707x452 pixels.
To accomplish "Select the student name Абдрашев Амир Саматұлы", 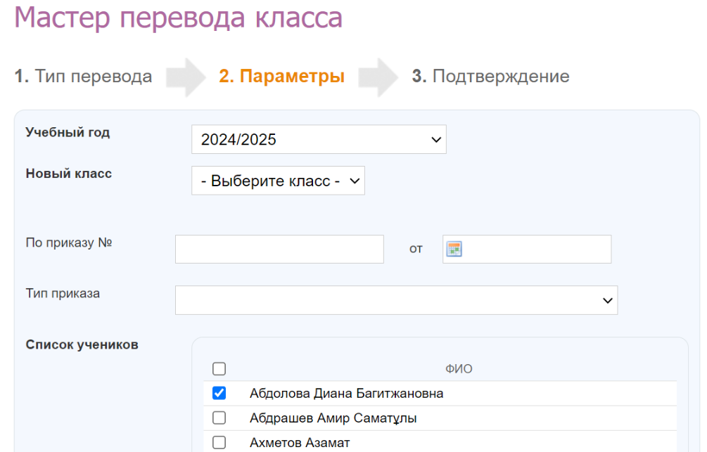I will click(x=333, y=418).
